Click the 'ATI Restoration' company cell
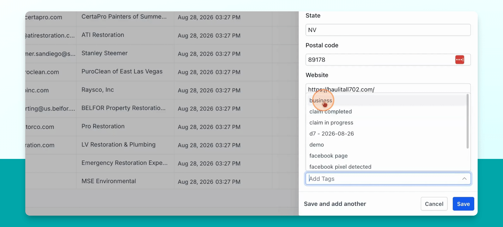 tap(103, 35)
